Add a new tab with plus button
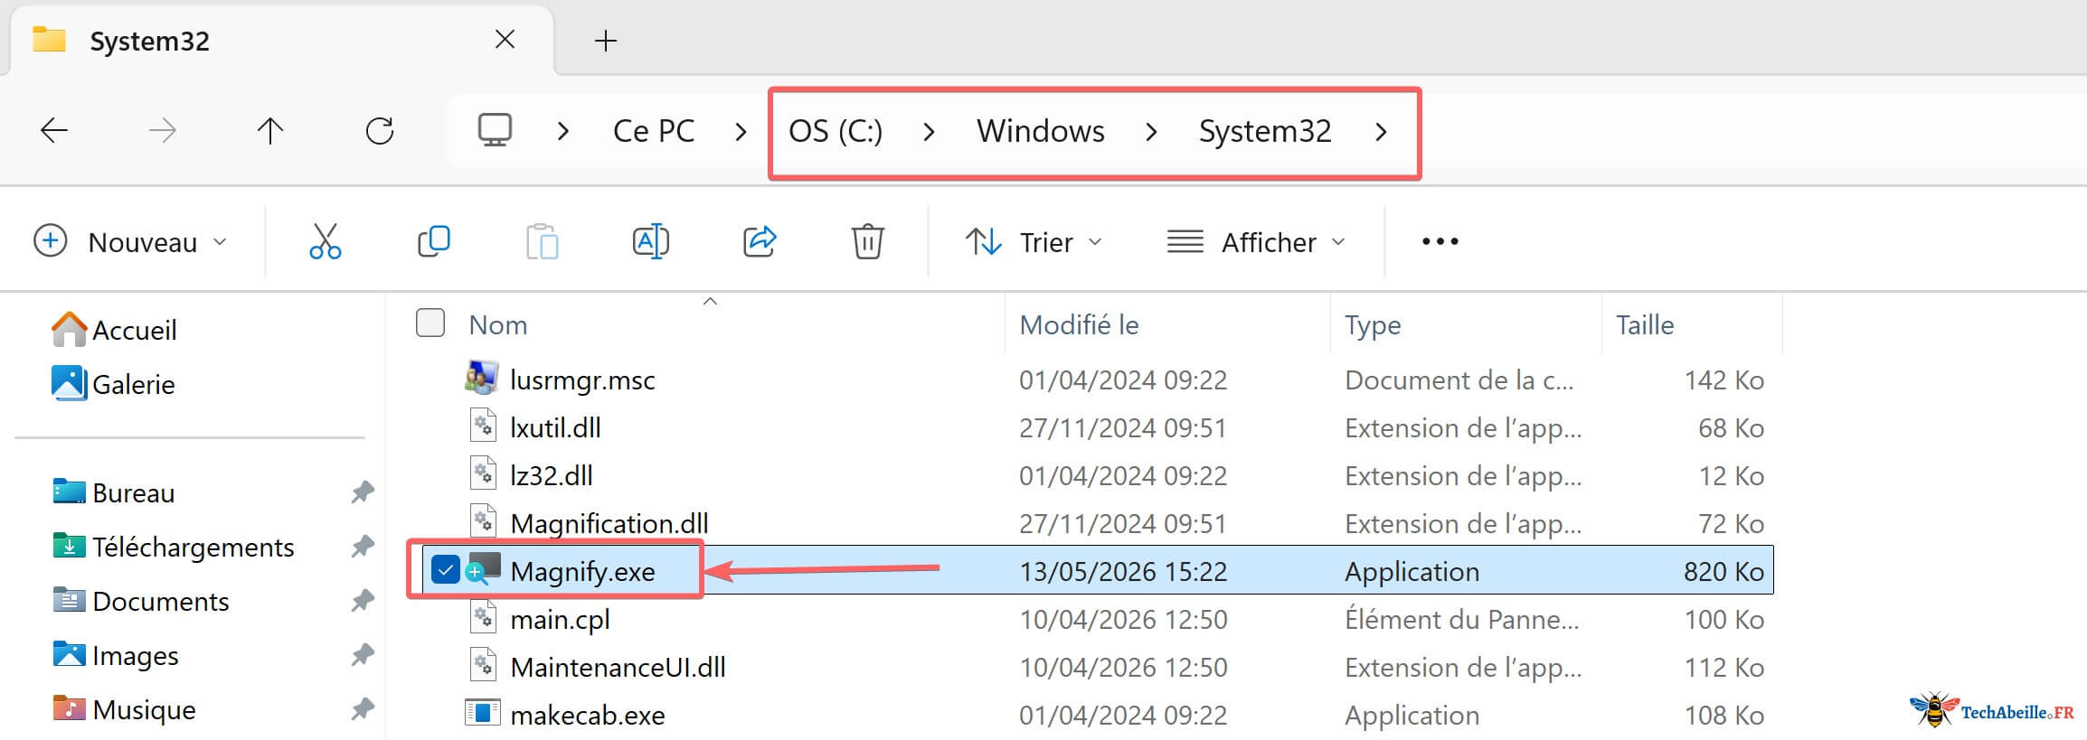 click(606, 41)
